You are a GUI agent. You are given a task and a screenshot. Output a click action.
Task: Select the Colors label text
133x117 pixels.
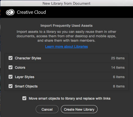[x=20, y=68]
